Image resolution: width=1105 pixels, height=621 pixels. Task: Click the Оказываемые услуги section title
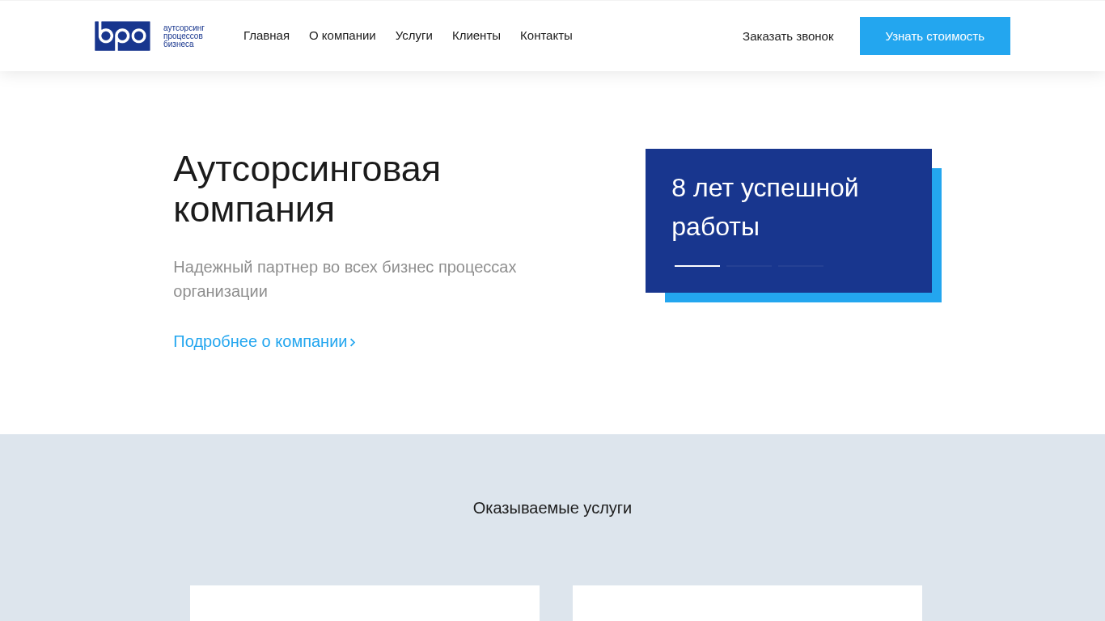(552, 508)
